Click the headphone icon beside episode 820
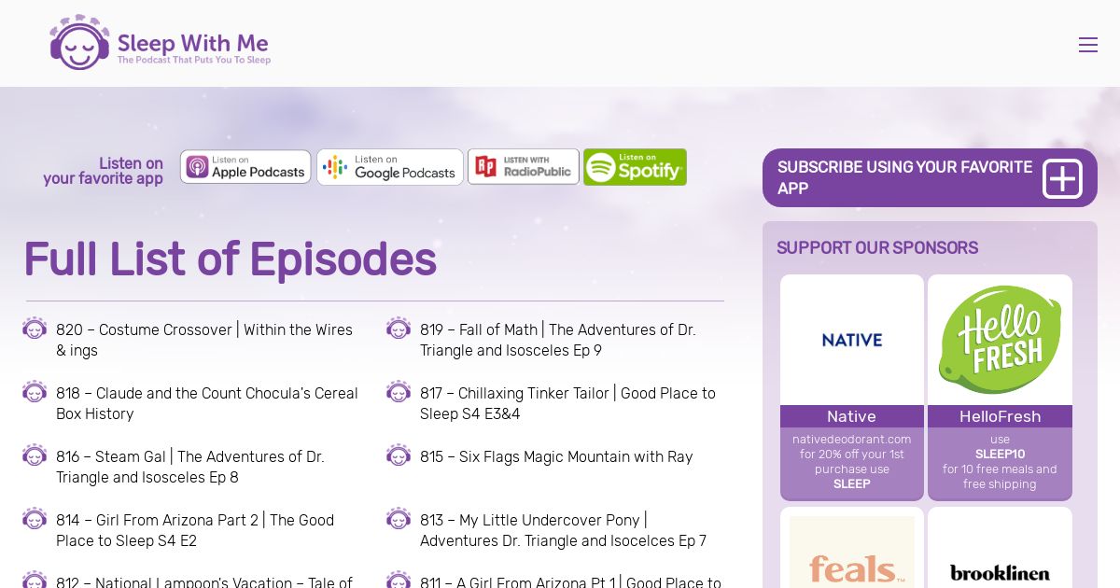Image resolution: width=1120 pixels, height=588 pixels. click(x=35, y=329)
